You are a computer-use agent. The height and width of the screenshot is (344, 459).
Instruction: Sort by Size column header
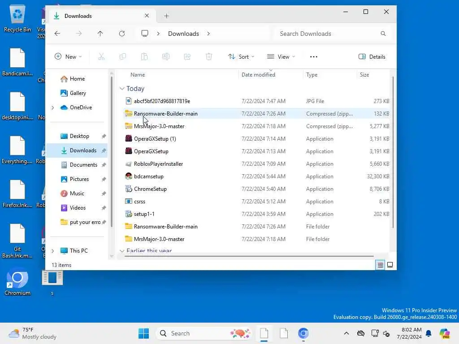click(364, 75)
